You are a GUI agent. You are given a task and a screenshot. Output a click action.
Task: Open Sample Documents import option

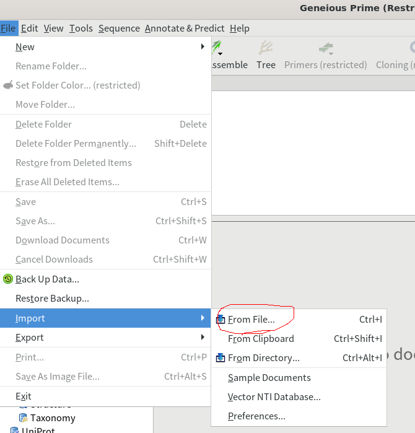click(299, 378)
